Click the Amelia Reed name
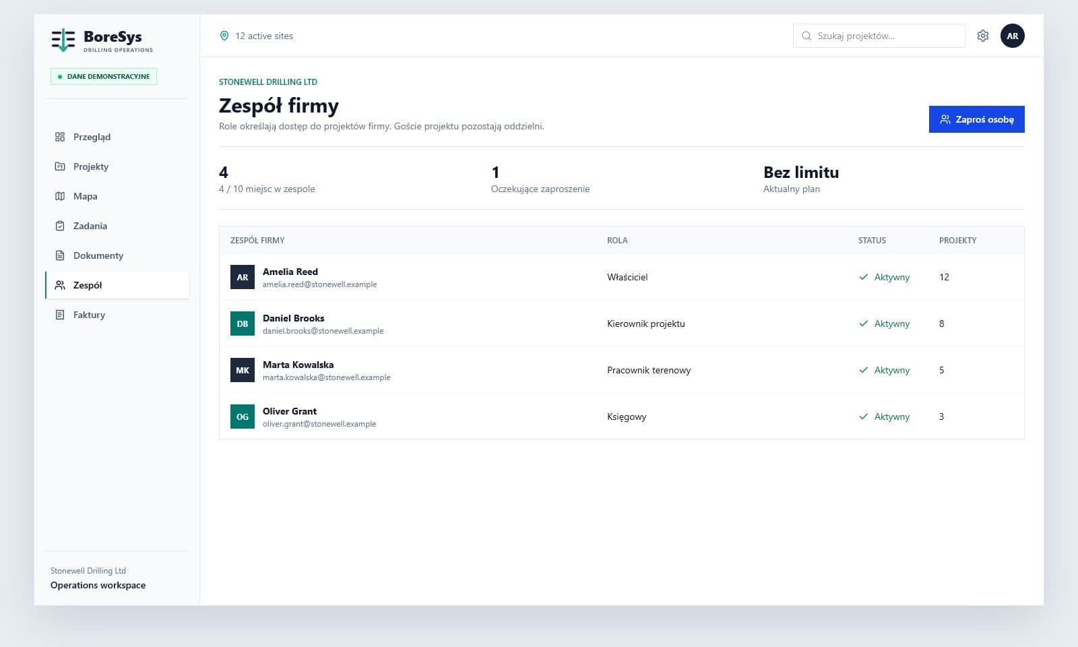The image size is (1078, 647). coord(290,272)
